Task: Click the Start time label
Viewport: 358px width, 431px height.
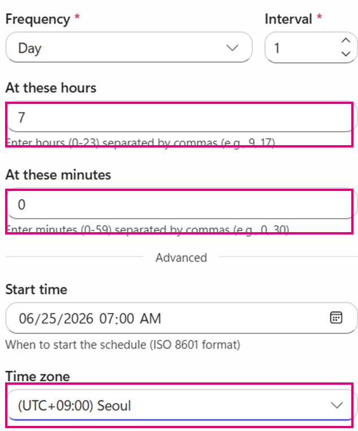Action: coord(36,289)
